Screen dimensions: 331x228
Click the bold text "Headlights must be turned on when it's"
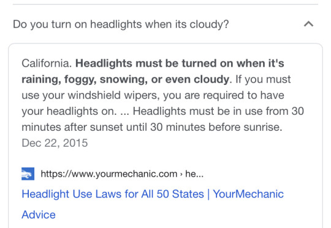[x=180, y=64]
